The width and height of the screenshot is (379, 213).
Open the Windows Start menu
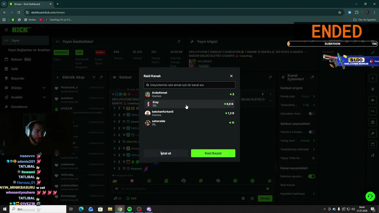pyautogui.click(x=5, y=209)
